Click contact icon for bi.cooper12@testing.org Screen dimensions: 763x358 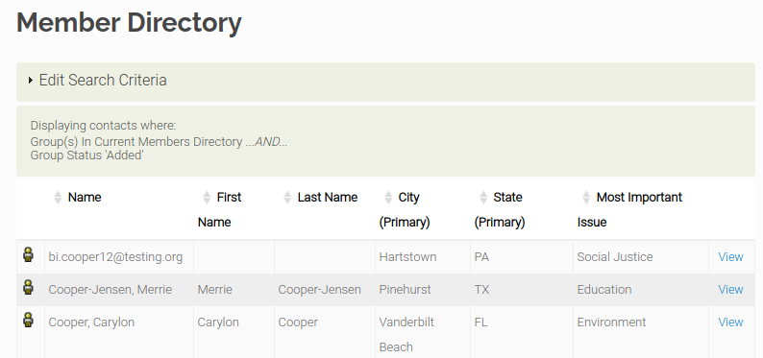[x=28, y=254]
